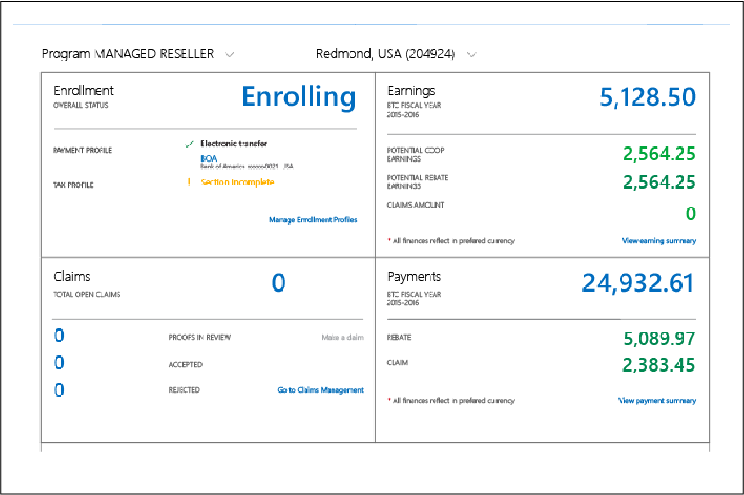Click the Accepted claims count
744x495 pixels.
coord(59,363)
